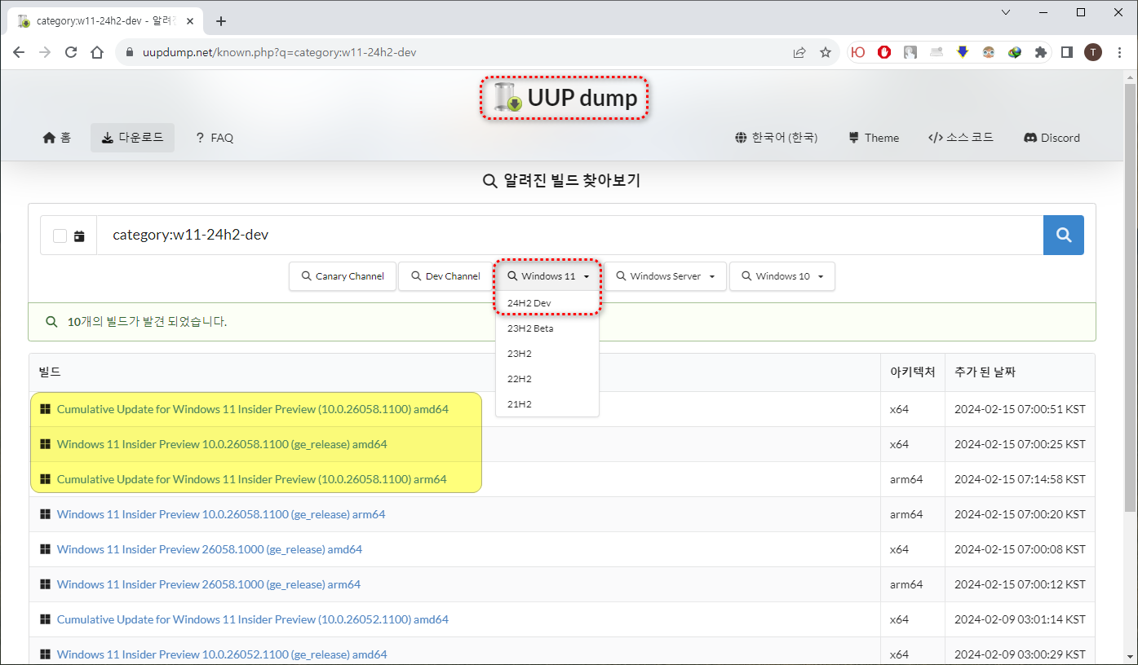Screen dimensions: 1138x665
Task: Expand the Windows 11 dropdown
Action: tap(547, 276)
